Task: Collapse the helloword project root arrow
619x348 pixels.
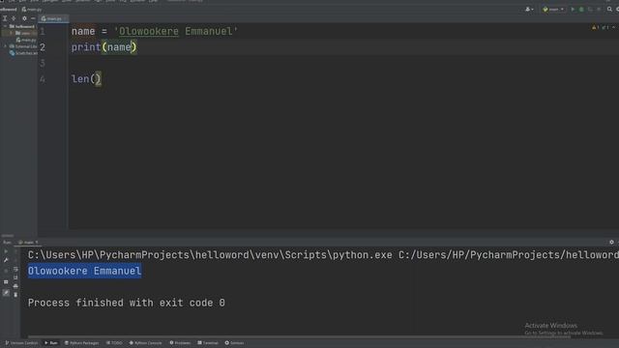Action: (x=5, y=26)
